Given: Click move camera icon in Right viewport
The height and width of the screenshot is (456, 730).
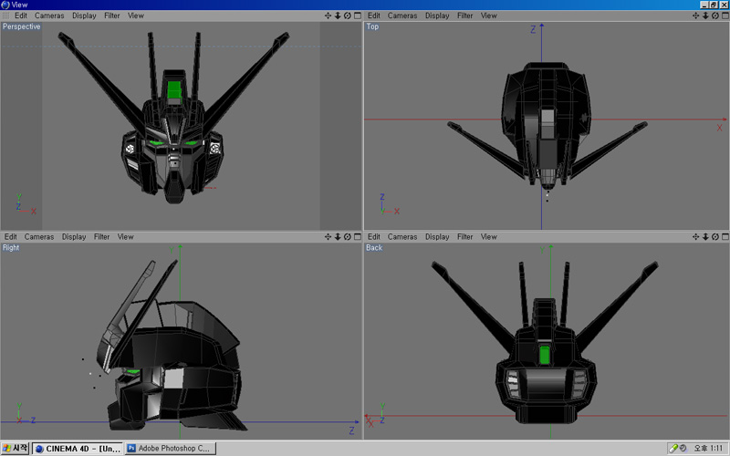Looking at the screenshot, I should [x=328, y=237].
